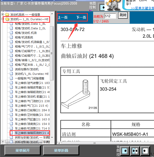Open 车上维修/机油泵 entry
This screenshot has width=154, height=157.
(32, 128)
